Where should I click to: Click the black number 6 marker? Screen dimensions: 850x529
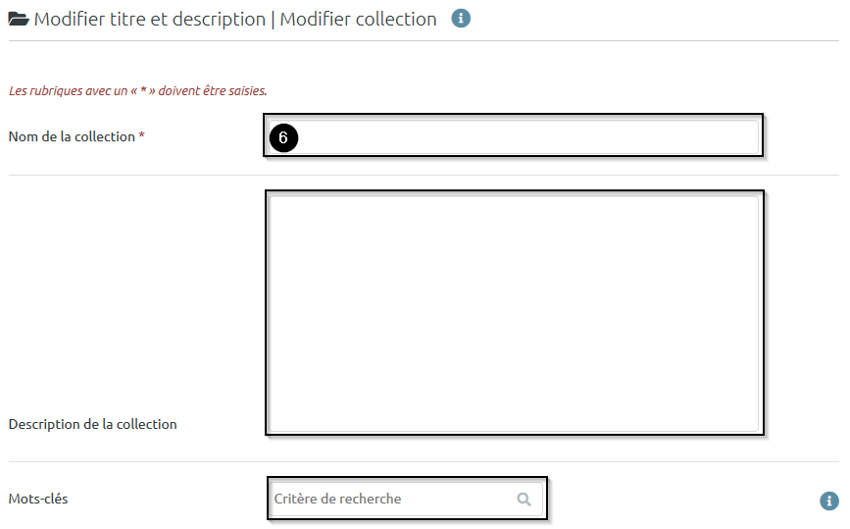(x=282, y=138)
